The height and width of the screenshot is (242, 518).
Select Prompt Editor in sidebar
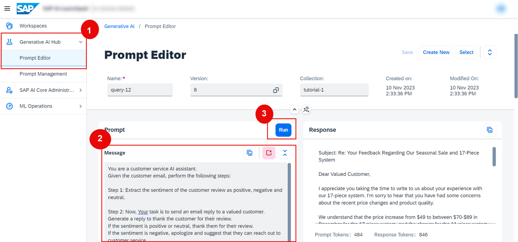pyautogui.click(x=43, y=58)
